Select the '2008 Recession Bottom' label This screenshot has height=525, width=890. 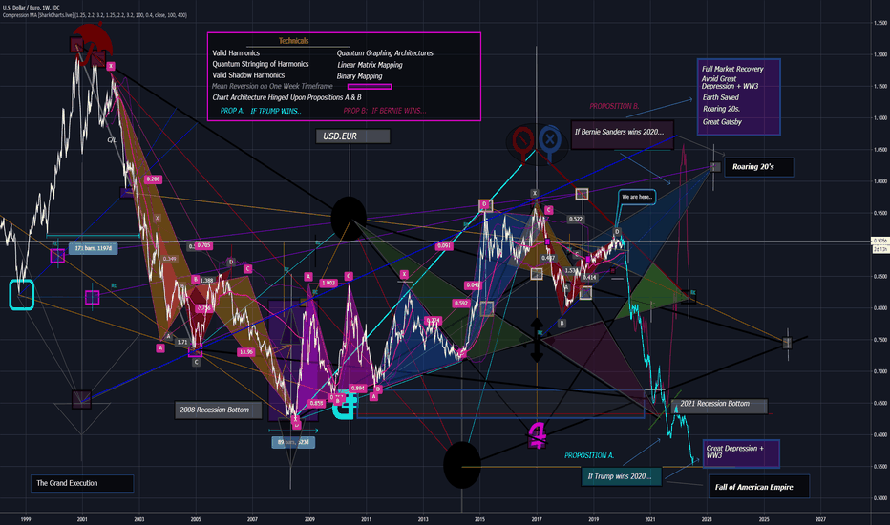click(218, 409)
